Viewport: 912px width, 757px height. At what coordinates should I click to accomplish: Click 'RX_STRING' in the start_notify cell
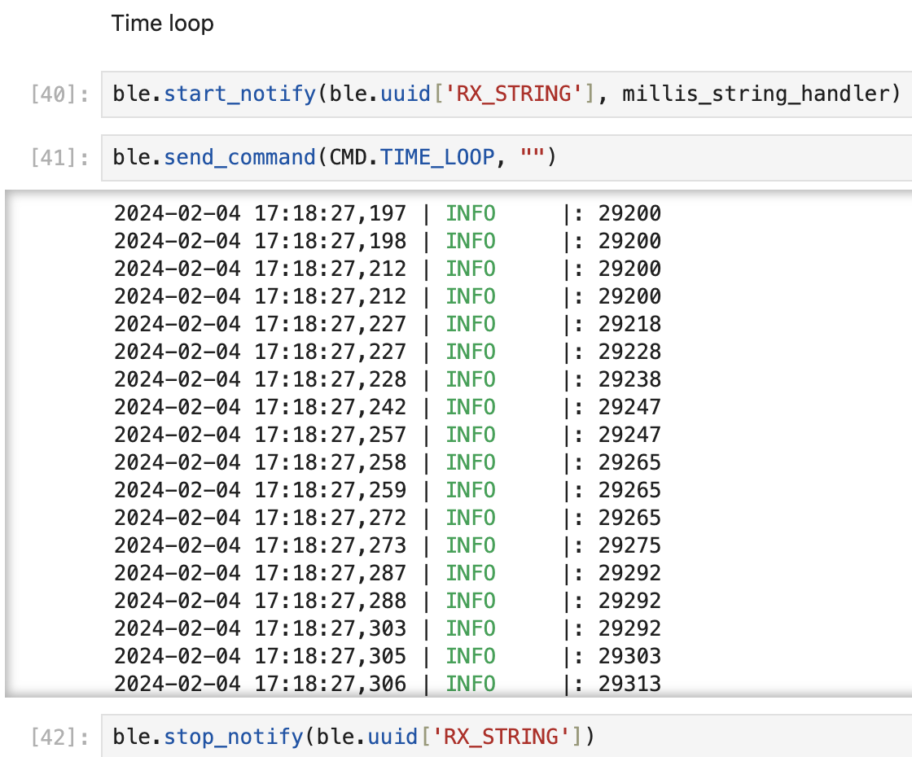[514, 94]
